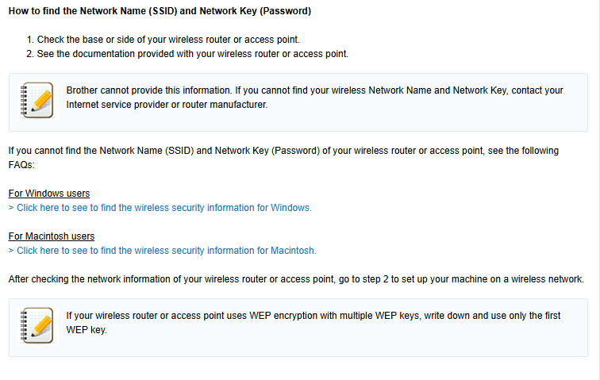The width and height of the screenshot is (600, 380).
Task: Click the pencil on the upper notepad icon
Action: click(x=42, y=101)
